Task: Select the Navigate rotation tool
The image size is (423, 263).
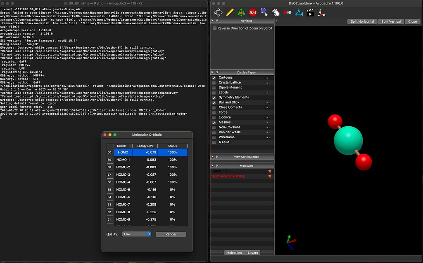Action: [218, 12]
